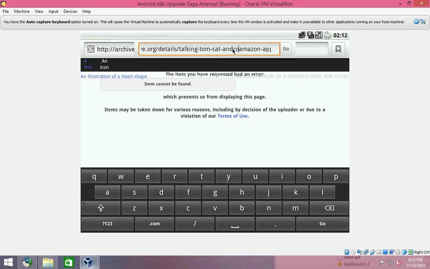This screenshot has height=269, width=430.
Task: Click the network tray icon
Action: [390, 263]
